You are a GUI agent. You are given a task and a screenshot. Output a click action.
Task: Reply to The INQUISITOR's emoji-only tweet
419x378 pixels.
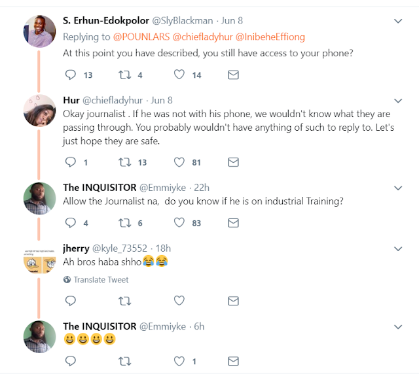(x=72, y=360)
